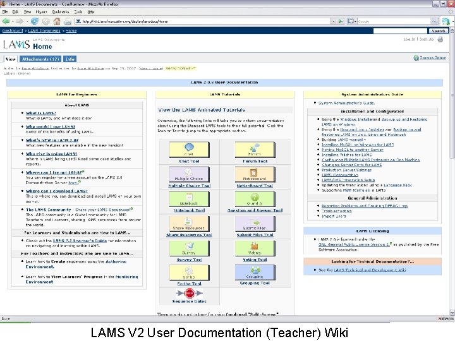455x341 pixels.
Task: Open the Bookmarks menu
Action: pos(61,12)
